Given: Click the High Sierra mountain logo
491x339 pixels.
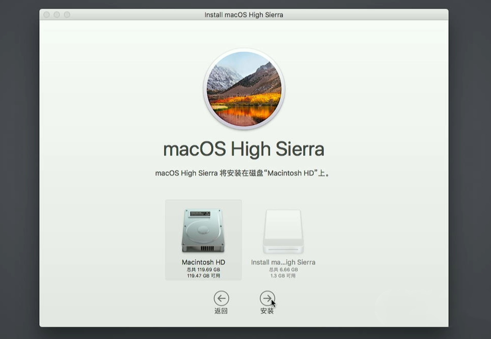Looking at the screenshot, I should tap(244, 89).
